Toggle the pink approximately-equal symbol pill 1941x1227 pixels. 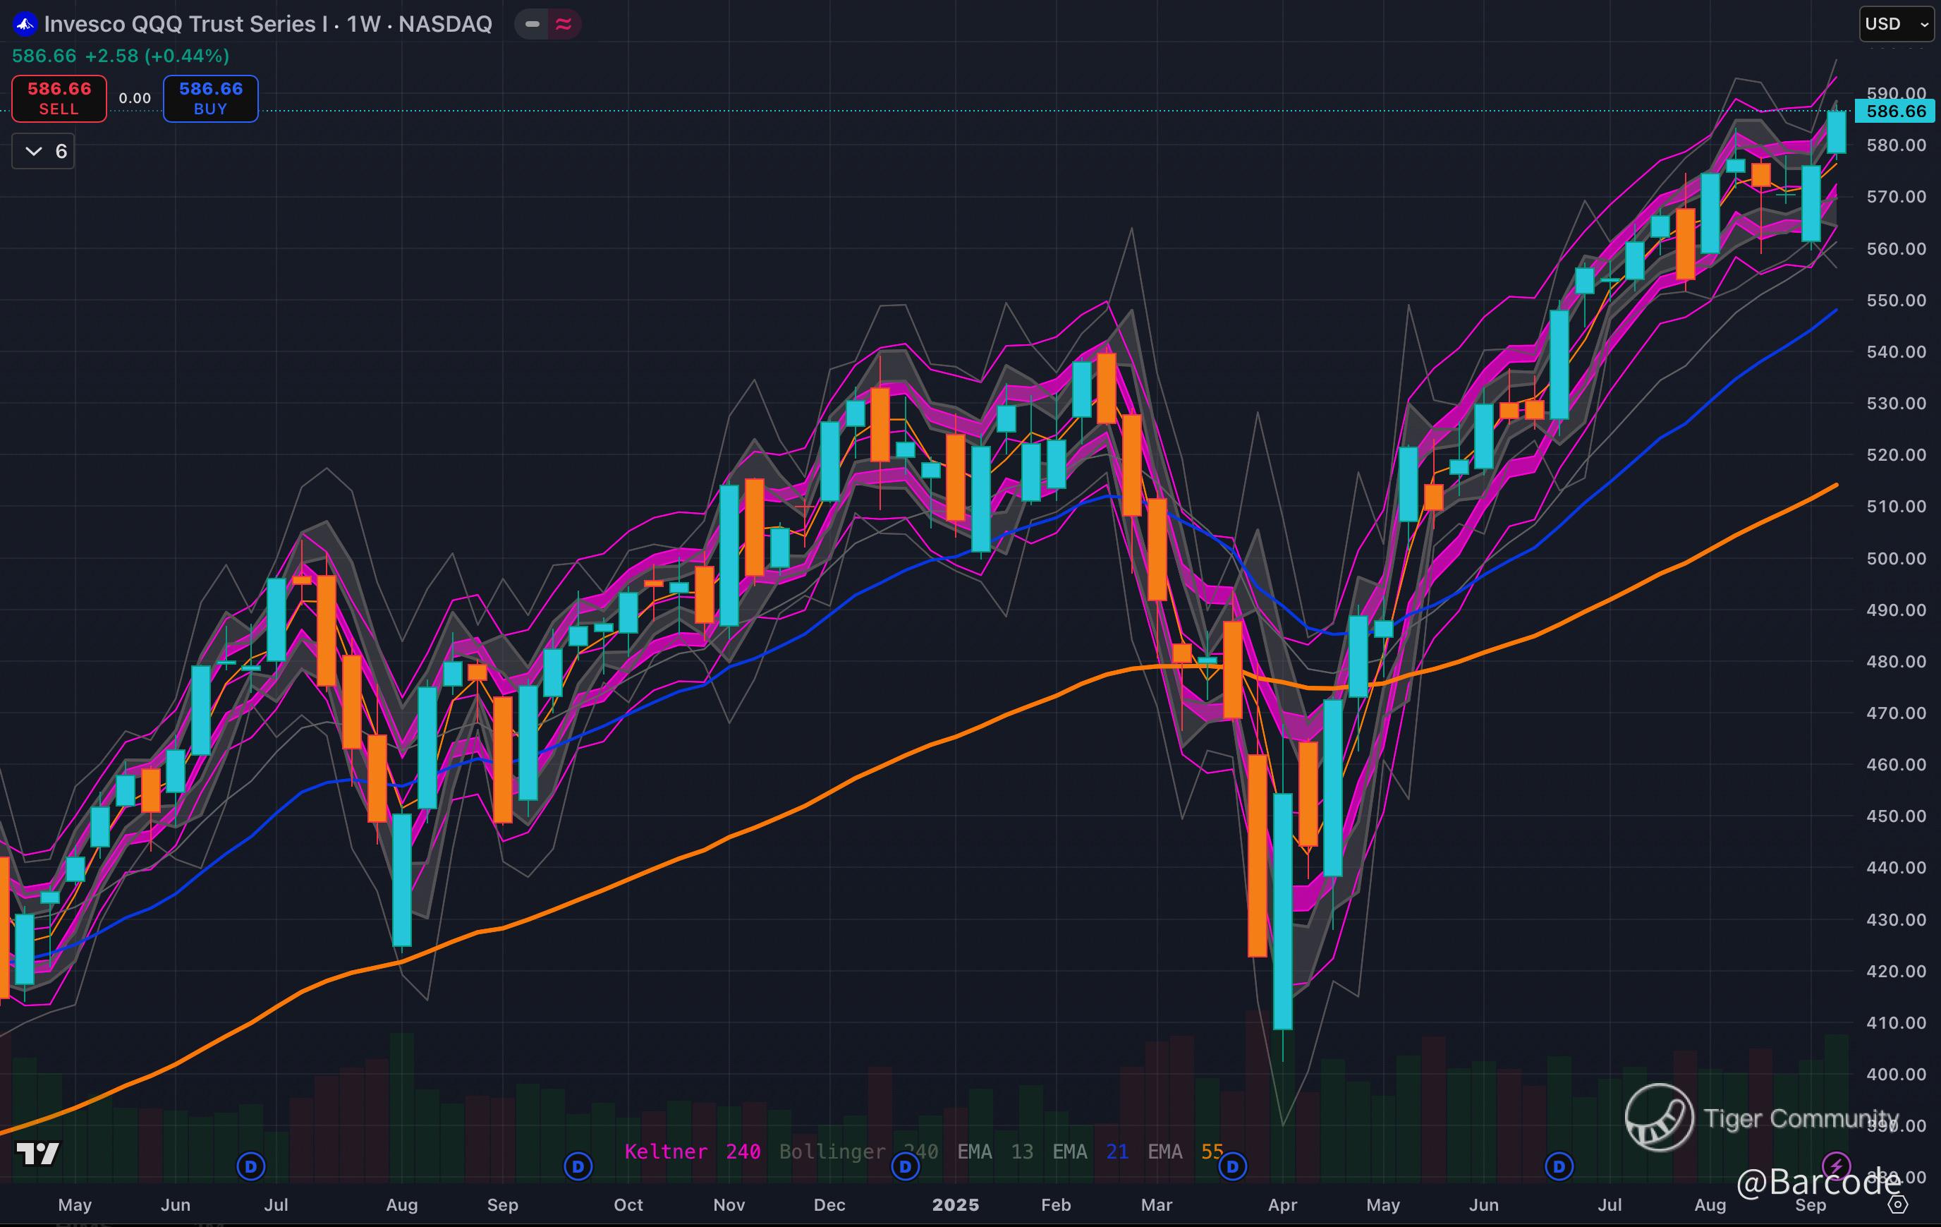tap(564, 24)
